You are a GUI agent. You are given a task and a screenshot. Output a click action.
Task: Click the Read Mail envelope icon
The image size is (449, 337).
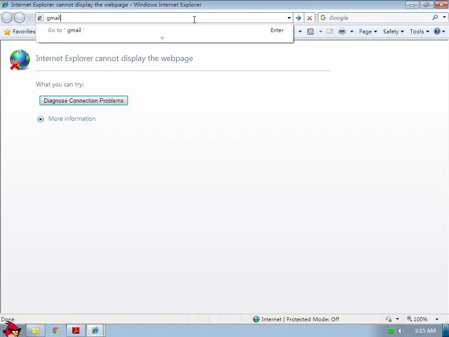coord(330,32)
